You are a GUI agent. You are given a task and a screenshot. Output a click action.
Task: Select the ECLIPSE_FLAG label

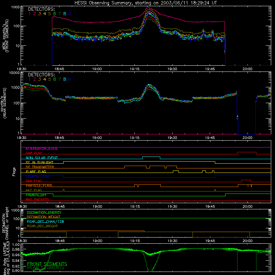[x=37, y=176]
